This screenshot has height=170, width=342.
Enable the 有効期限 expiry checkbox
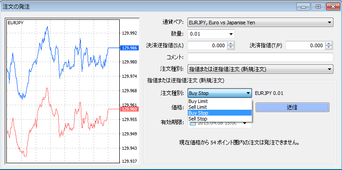[192, 124]
